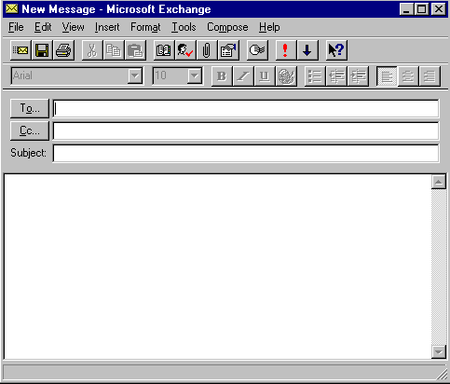Print the message using printer icon
450x384 pixels.
point(63,50)
